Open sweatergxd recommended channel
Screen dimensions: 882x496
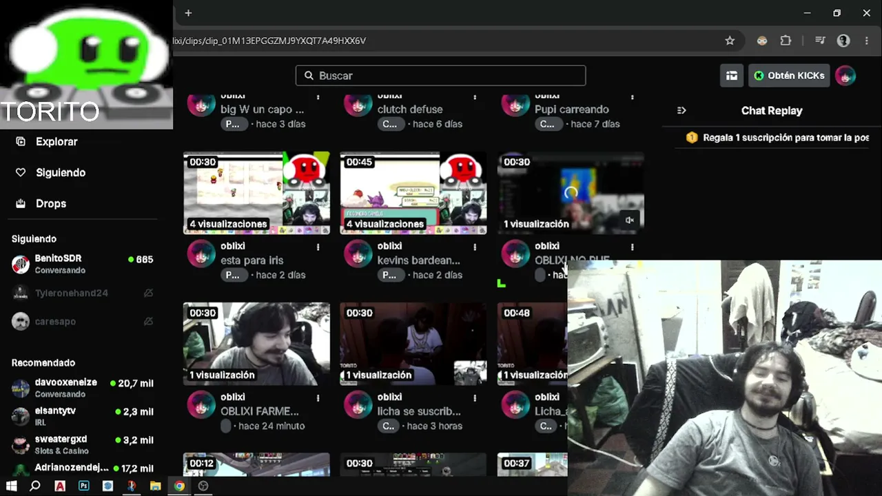[83, 444]
